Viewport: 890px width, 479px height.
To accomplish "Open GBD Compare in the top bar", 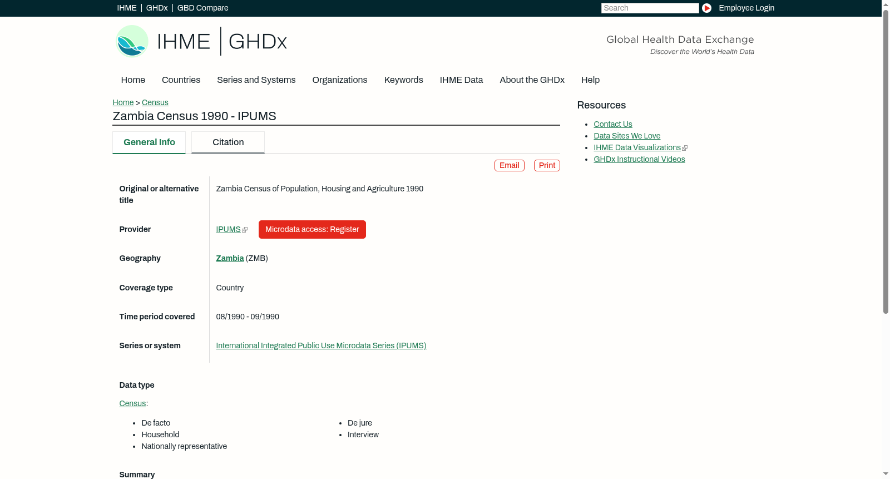I will point(203,8).
